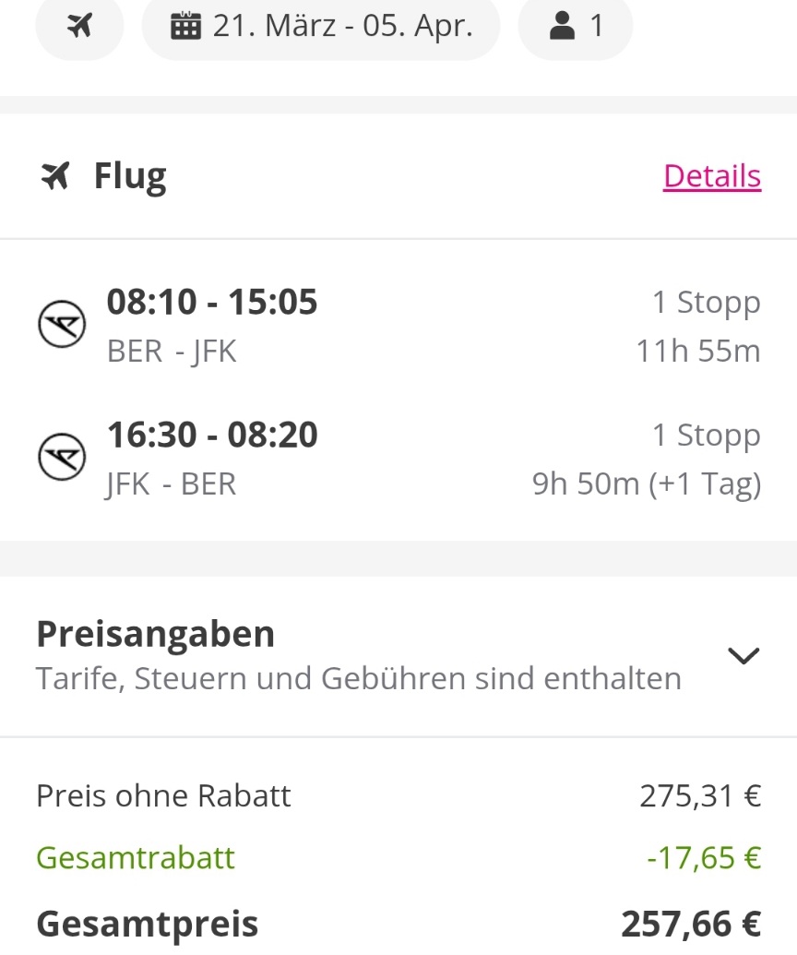Click the Preisangaben heading
The image size is (797, 955).
(155, 633)
